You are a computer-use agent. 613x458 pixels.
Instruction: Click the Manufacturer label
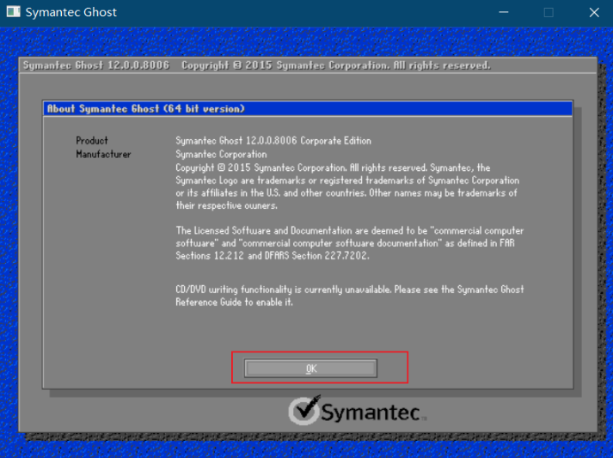pyautogui.click(x=103, y=155)
